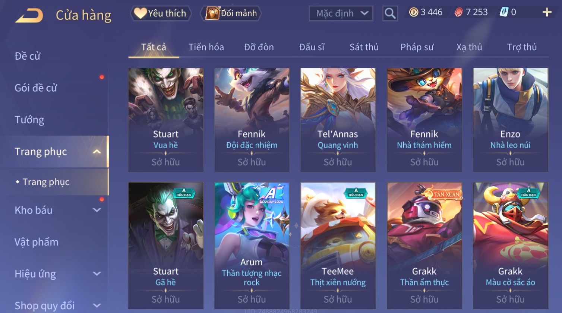Viewport: 562px width, 313px height.
Task: Select the Stuart Vua hề skin card
Action: [166, 120]
